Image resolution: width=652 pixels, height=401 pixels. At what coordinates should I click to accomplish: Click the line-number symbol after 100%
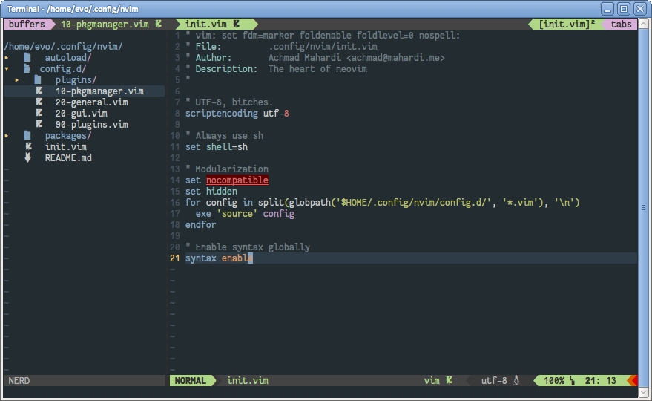tap(573, 381)
